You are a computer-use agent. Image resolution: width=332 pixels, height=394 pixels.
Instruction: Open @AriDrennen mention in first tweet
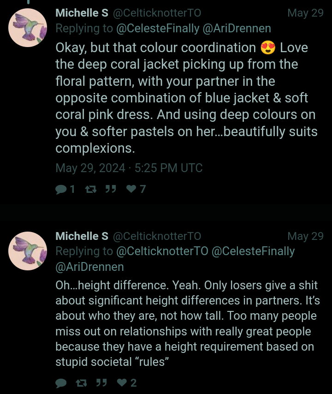click(x=237, y=29)
